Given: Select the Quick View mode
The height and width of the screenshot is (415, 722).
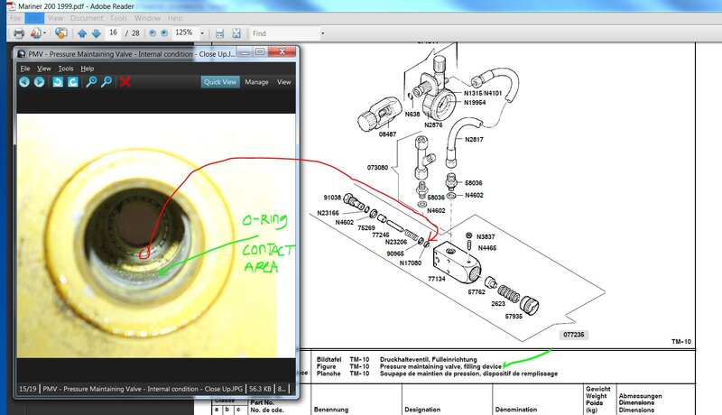Looking at the screenshot, I should coord(220,82).
